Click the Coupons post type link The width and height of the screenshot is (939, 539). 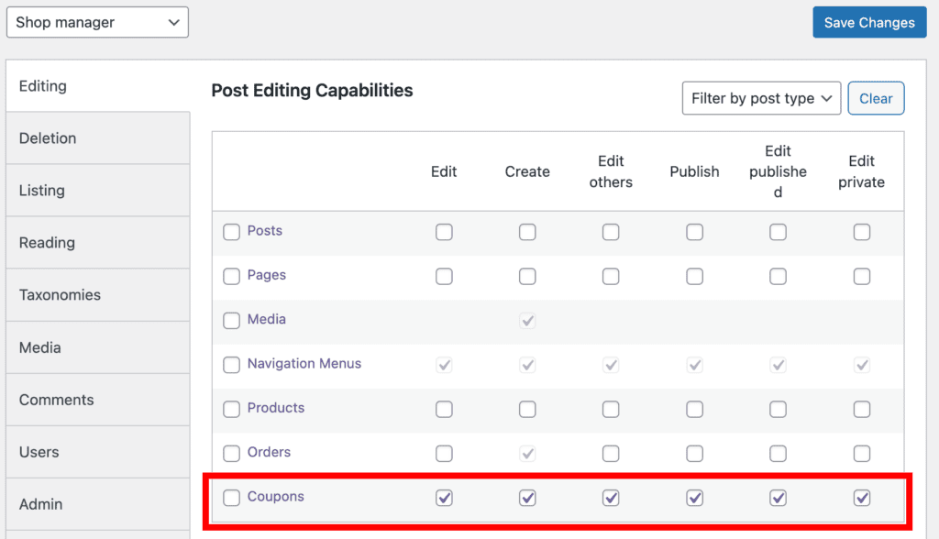[x=275, y=497]
